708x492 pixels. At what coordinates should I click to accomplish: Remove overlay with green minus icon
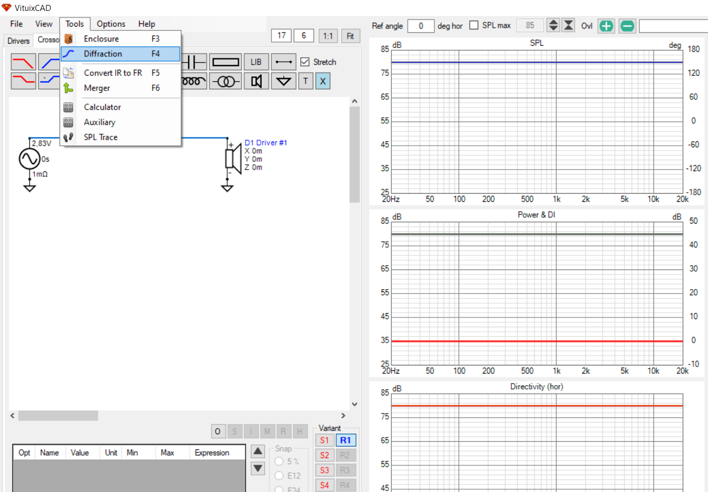tap(627, 26)
